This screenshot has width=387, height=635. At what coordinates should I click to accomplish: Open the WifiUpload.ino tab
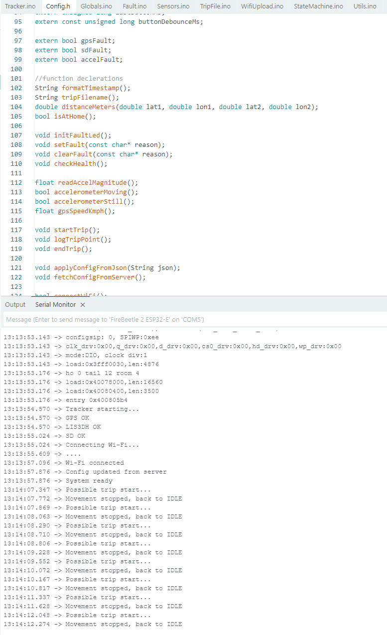click(262, 6)
